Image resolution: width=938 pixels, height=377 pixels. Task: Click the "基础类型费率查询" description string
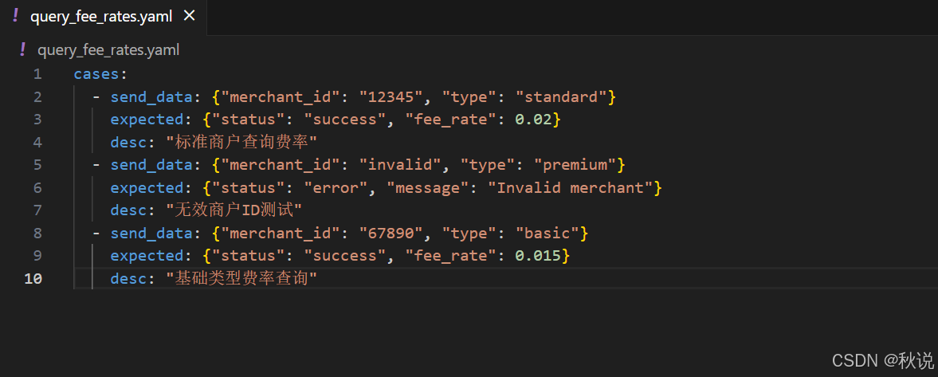(x=241, y=279)
